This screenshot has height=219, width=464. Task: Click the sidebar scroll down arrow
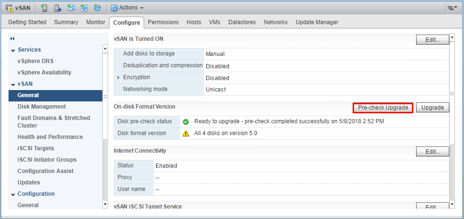[x=105, y=204]
